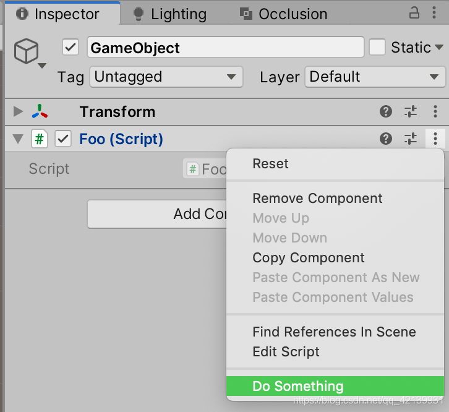Click the Transform help icon
The height and width of the screenshot is (412, 449).
(386, 112)
